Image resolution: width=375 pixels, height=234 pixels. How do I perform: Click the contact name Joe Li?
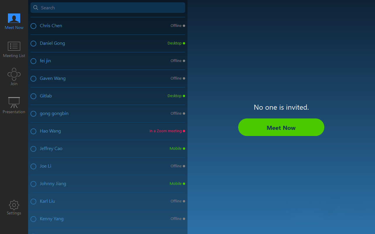pos(45,166)
